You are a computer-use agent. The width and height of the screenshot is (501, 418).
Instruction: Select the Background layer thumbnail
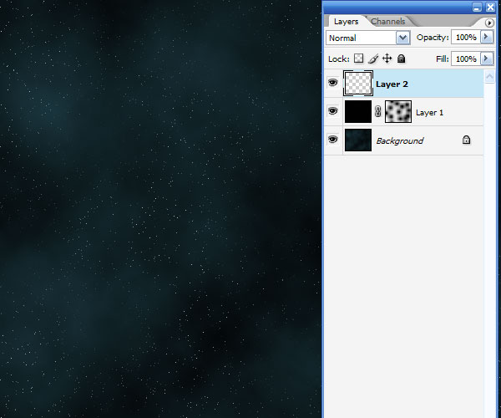(x=358, y=140)
